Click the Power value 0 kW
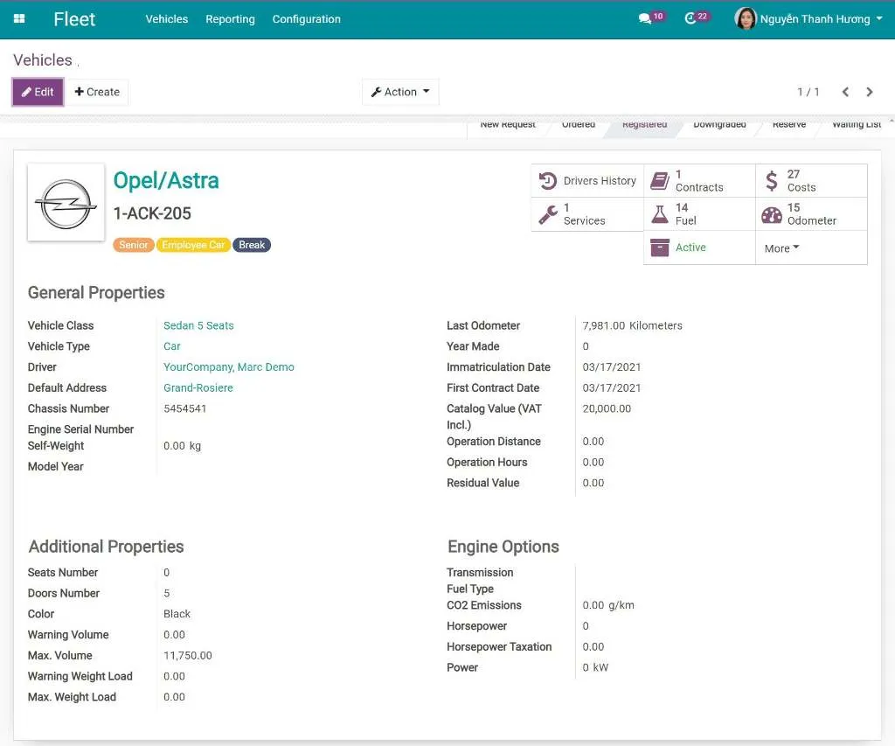The width and height of the screenshot is (895, 746). tap(595, 667)
